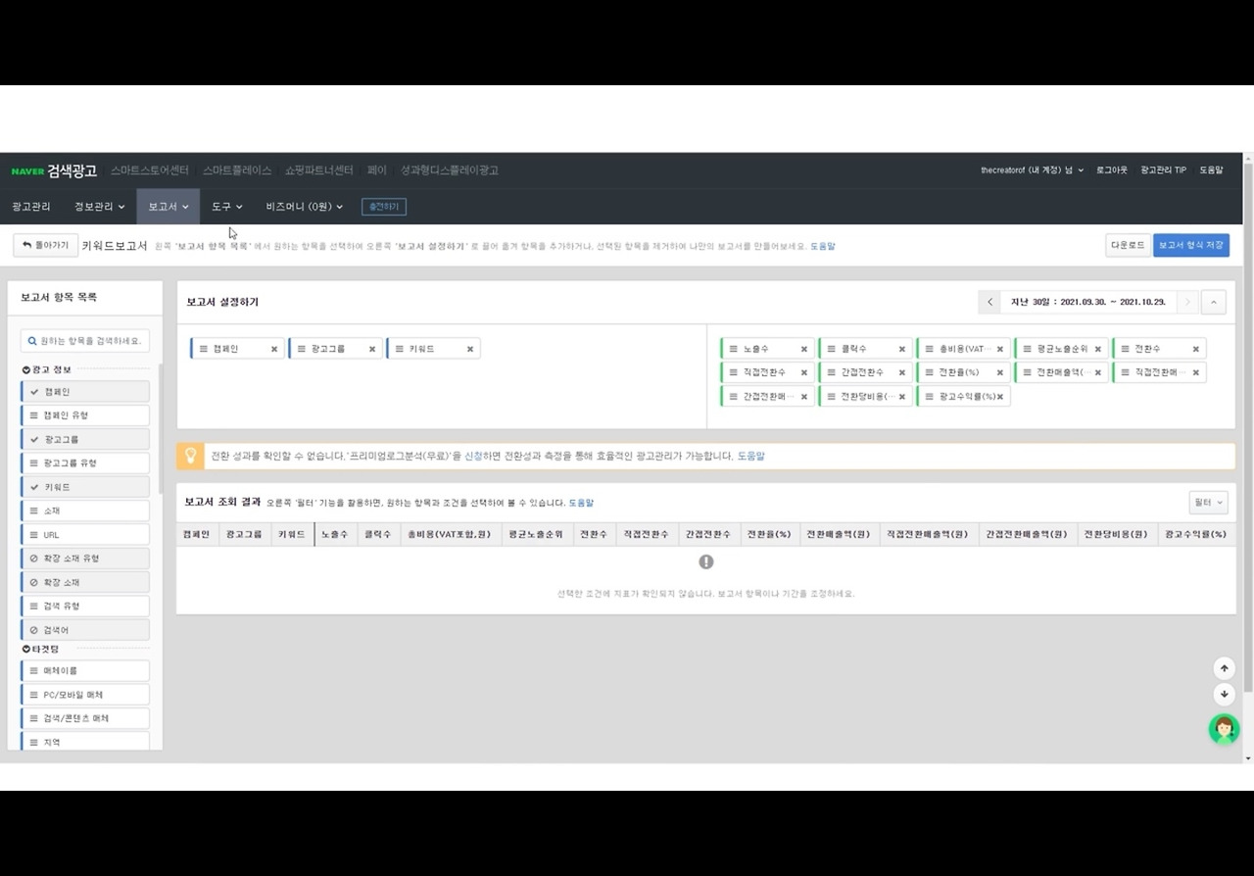Open the customer support chat avatar

coord(1224,729)
